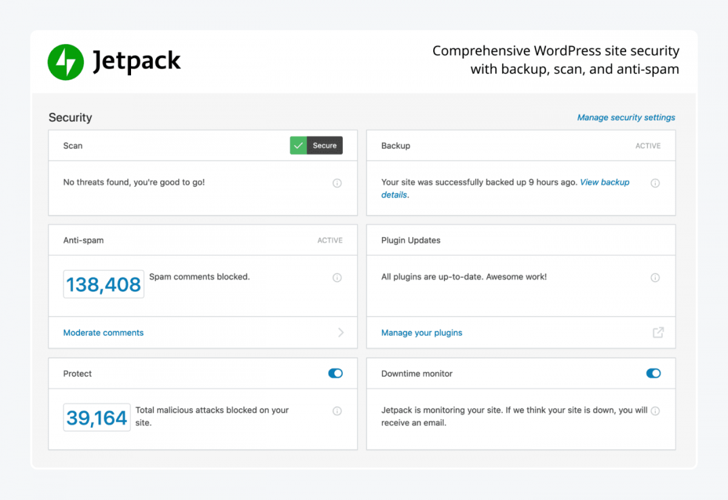Click the info icon beside backup status
728x500 pixels.
(655, 182)
